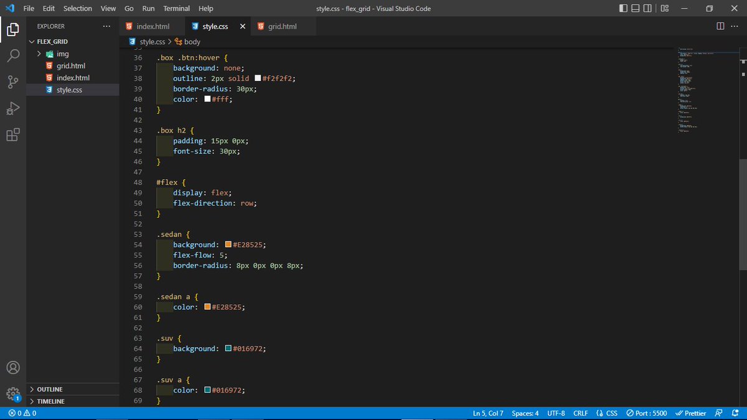
Task: Open the Manage gear icon
Action: [x=12, y=393]
